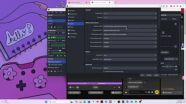Open the OBS Edit menu

(52, 12)
